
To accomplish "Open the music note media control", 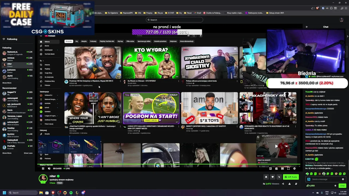I will (x=342, y=8).
